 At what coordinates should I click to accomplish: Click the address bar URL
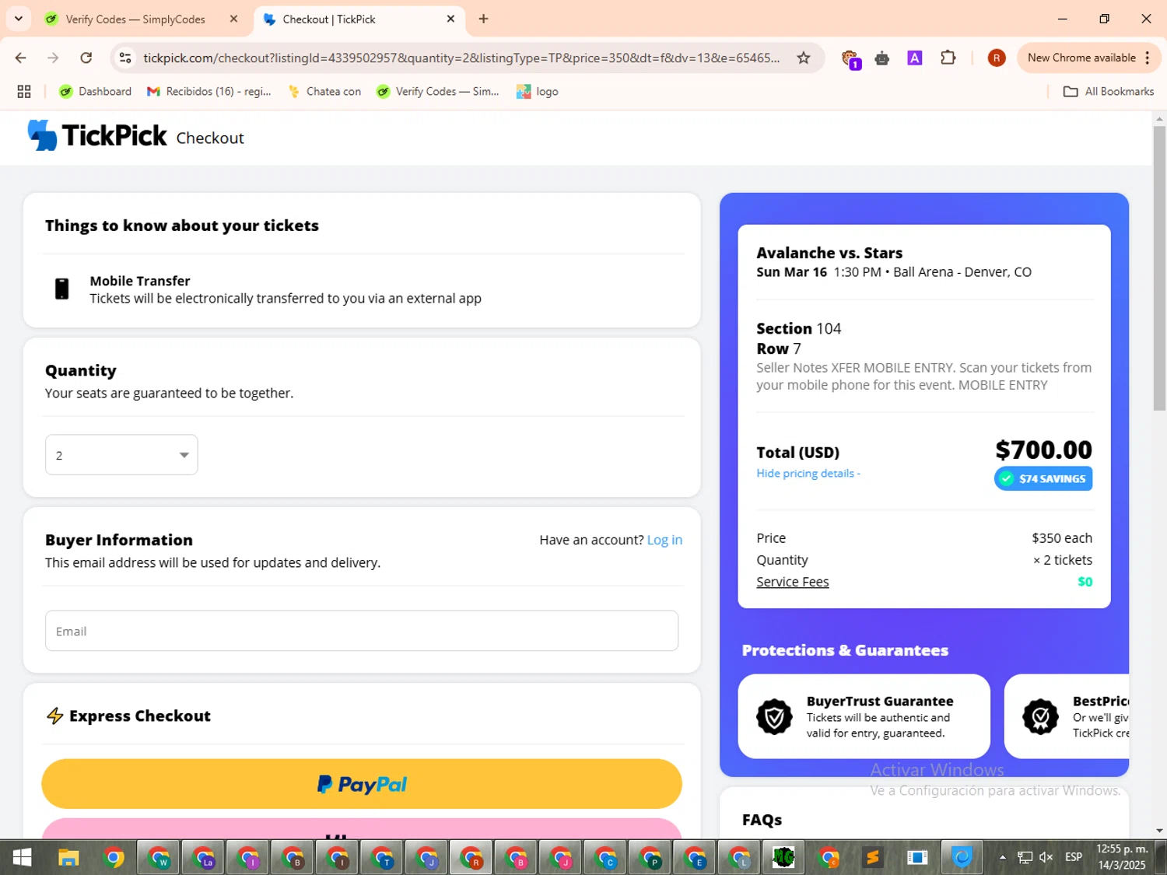(x=461, y=58)
